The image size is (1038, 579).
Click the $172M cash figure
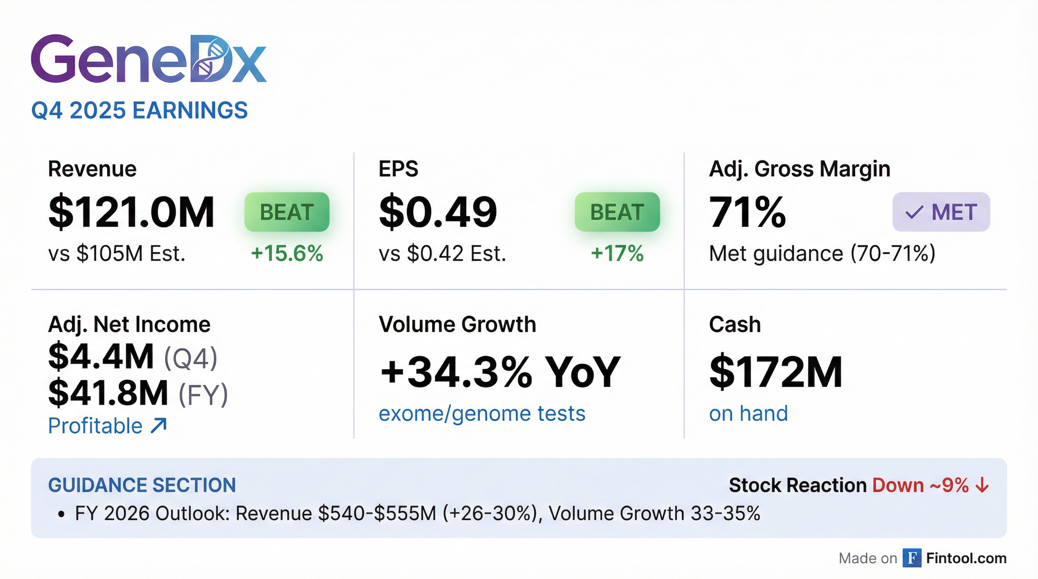click(776, 372)
